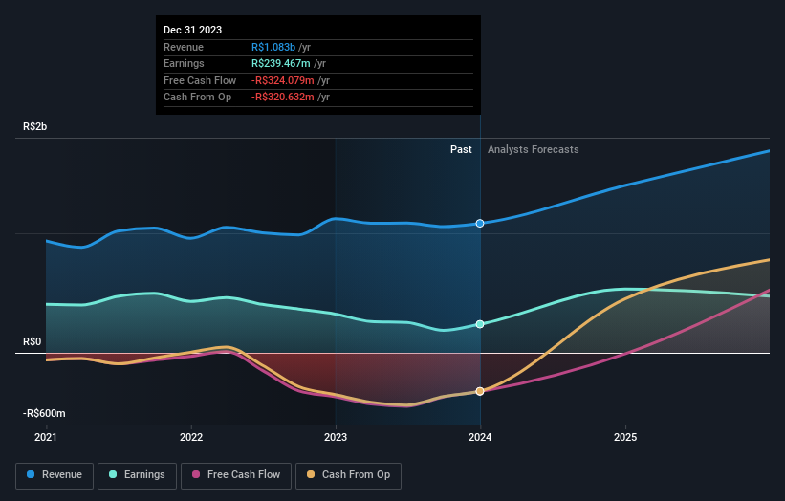Click the Analysts Forecasts label
This screenshot has height=501, width=785.
(x=534, y=150)
